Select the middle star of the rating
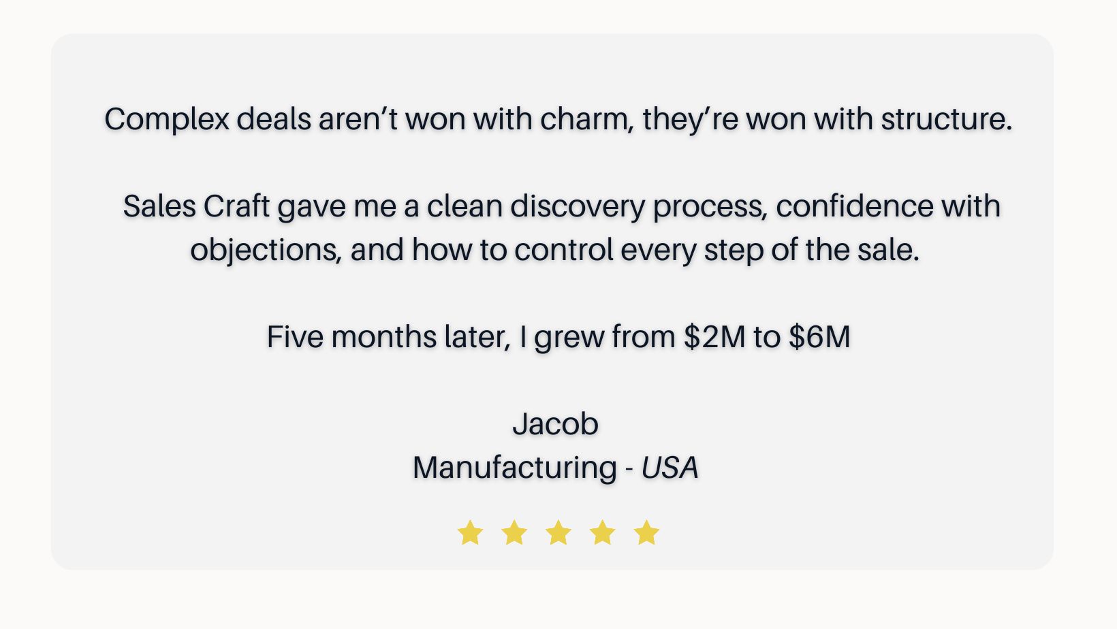1117x629 pixels. [x=558, y=533]
